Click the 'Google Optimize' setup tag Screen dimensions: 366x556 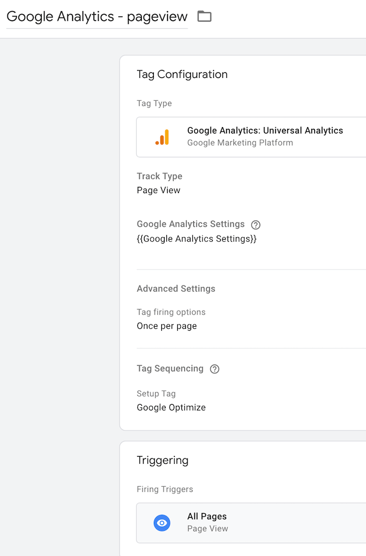click(171, 408)
